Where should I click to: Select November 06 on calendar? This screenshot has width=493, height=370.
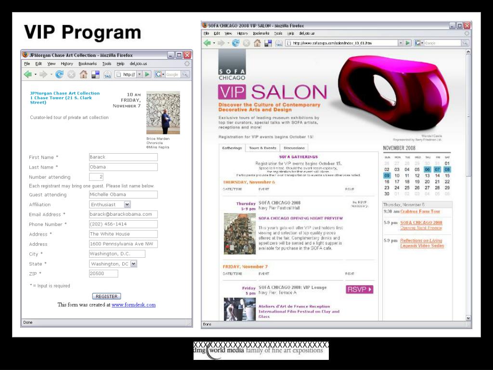coord(428,170)
